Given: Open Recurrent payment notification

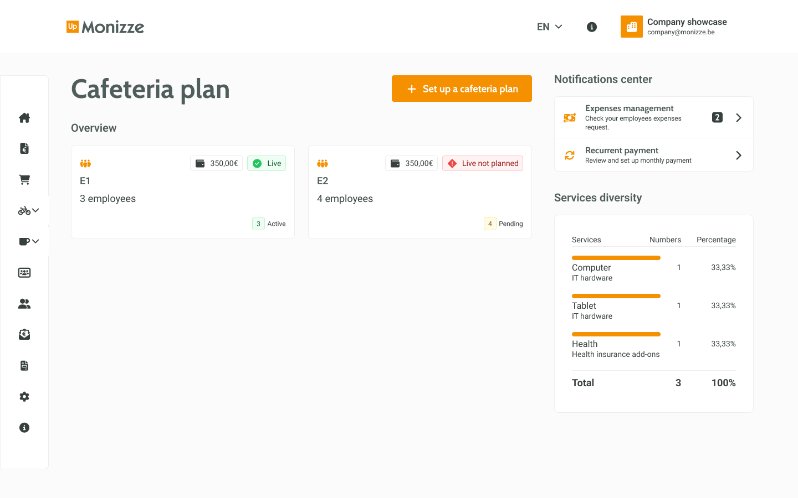Looking at the screenshot, I should point(653,155).
